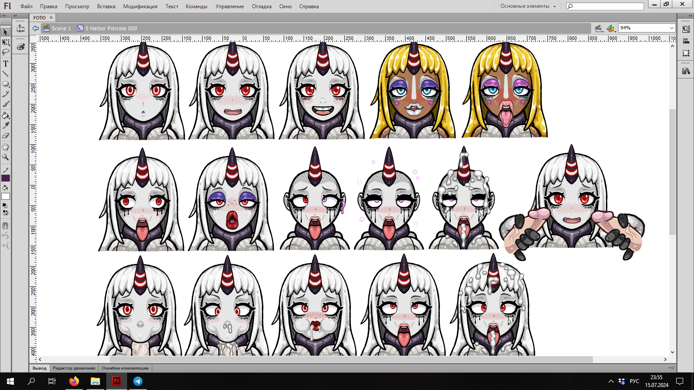Image resolution: width=694 pixels, height=390 pixels.
Task: Open the Color palette panel icon
Action: coord(20,47)
